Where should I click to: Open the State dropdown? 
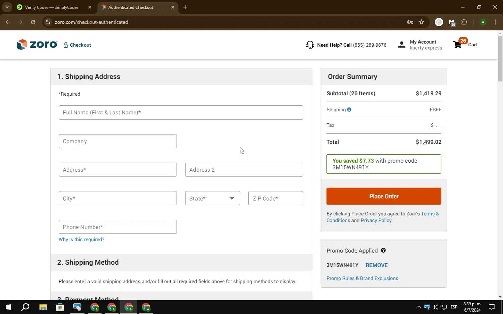click(x=213, y=198)
